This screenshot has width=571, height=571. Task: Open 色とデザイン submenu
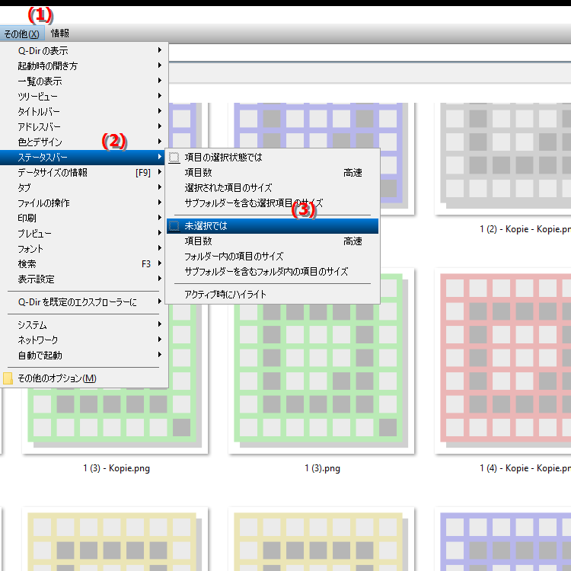pyautogui.click(x=83, y=142)
